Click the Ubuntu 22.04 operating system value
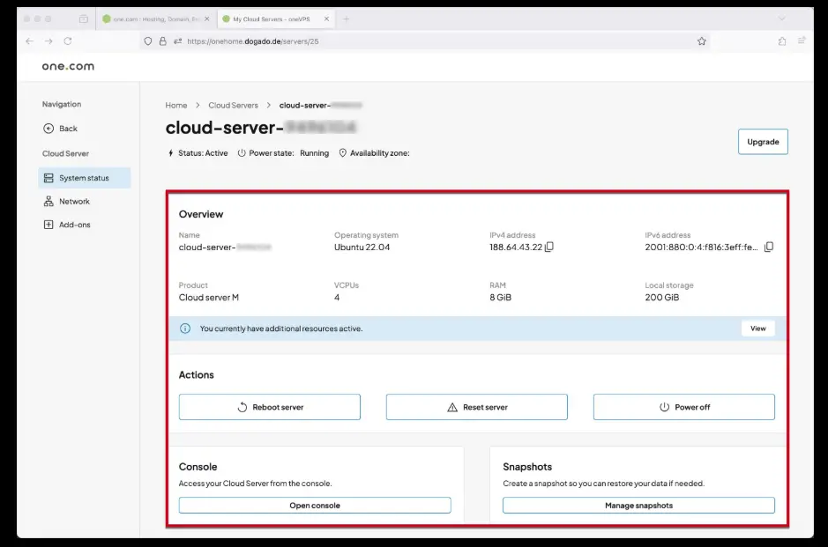The image size is (828, 547). click(x=362, y=248)
